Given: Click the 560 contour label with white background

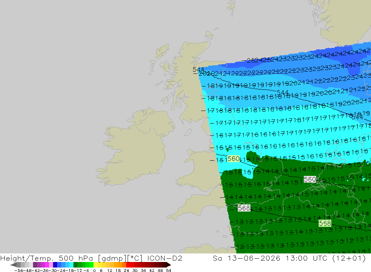Looking at the screenshot, I should (x=310, y=180).
